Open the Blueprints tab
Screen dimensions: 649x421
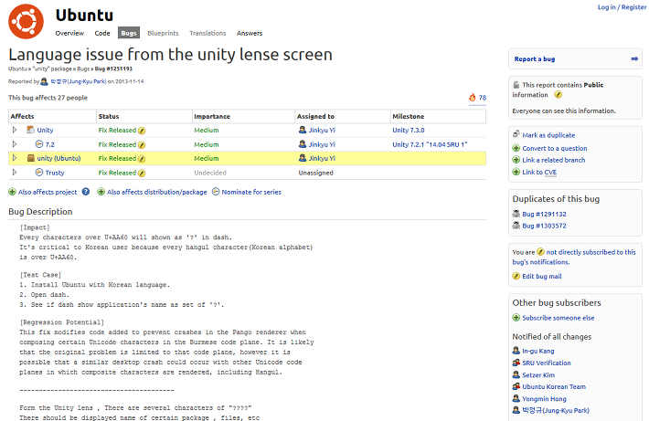pyautogui.click(x=163, y=33)
